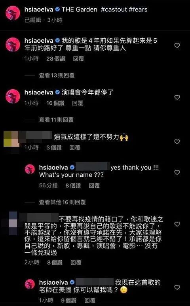The height and width of the screenshot is (306, 190).
Task: Like the 'yes thank you' reply
Action: pyautogui.click(x=177, y=172)
